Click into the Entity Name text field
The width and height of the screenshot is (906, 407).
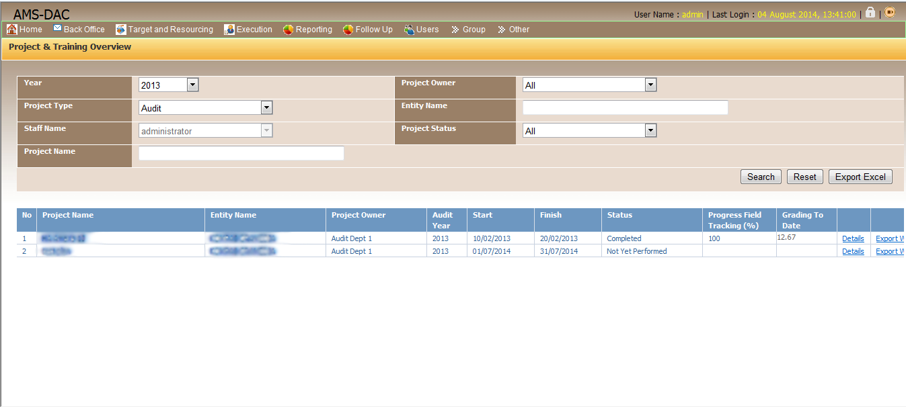point(625,107)
